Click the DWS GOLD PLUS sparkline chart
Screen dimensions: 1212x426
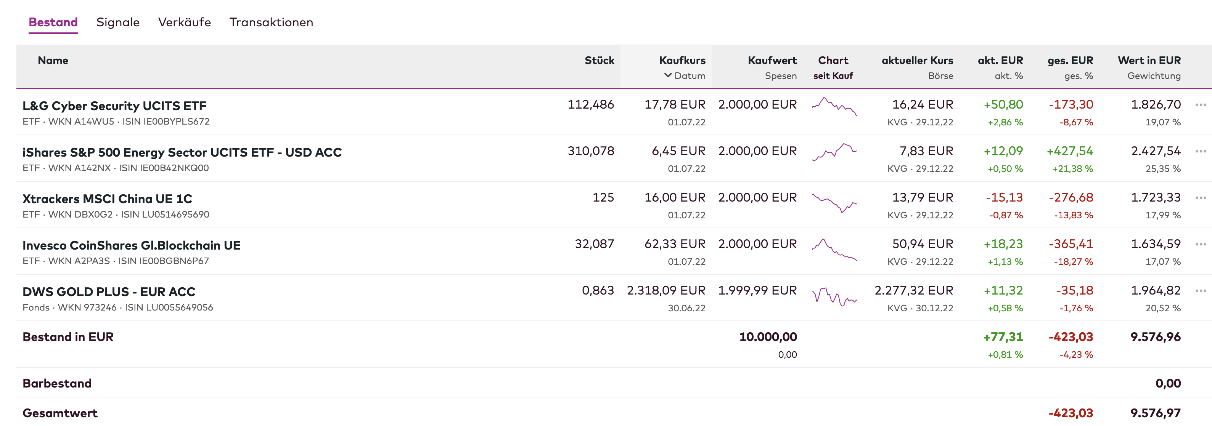[x=834, y=296]
